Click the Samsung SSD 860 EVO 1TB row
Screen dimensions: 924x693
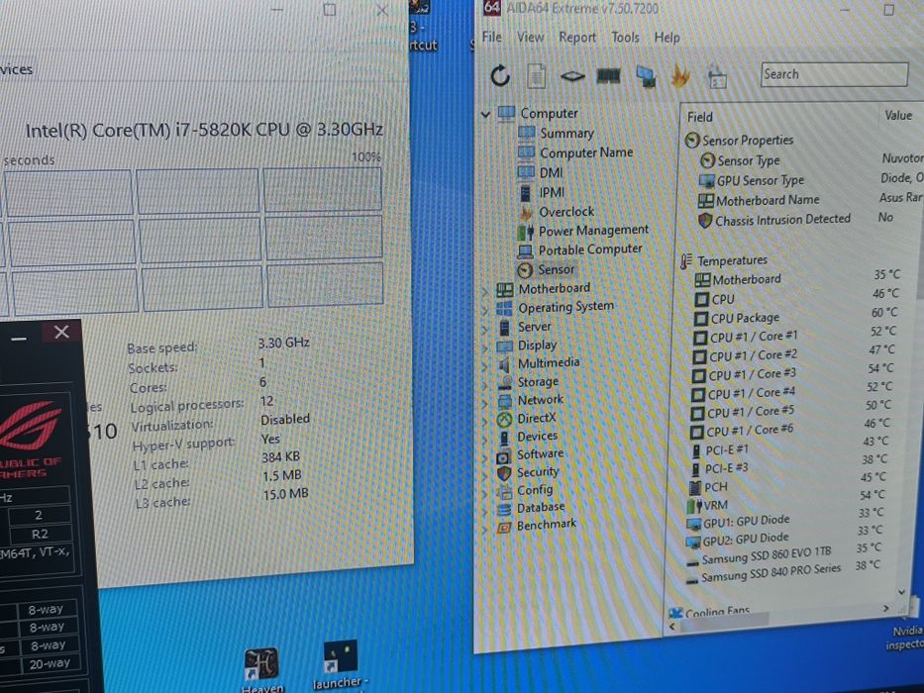pos(783,555)
